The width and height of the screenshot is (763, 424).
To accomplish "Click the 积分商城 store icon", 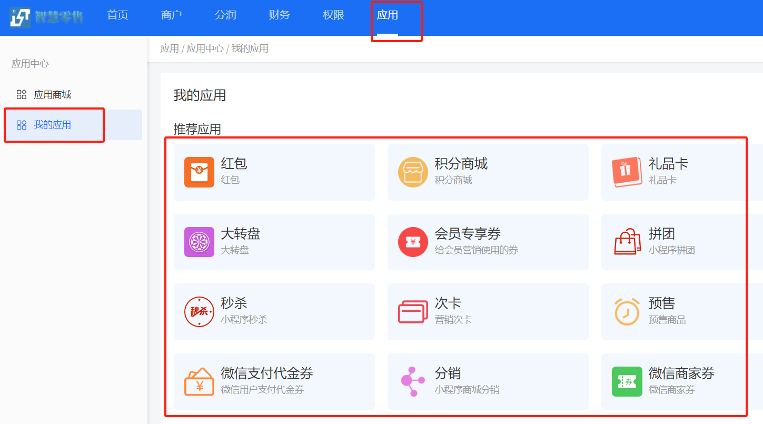I will (413, 172).
